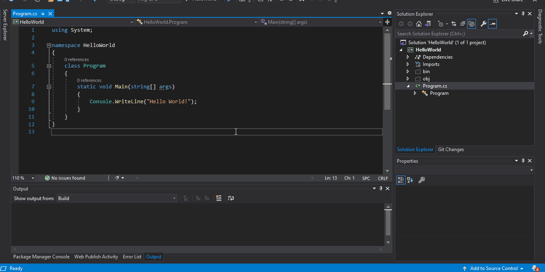Click Go to Previous Message Output icon
Viewport: 545px width, 272px height.
(198, 198)
